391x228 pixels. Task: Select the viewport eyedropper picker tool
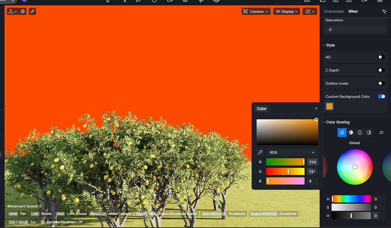coord(32,11)
